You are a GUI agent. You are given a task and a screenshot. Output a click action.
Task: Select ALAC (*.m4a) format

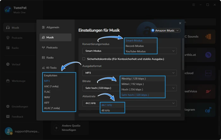59,108
